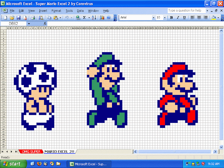The width and height of the screenshot is (224, 168).
Task: Select the MARIO EXCEL 2!! sheet tab
Action: click(x=60, y=151)
